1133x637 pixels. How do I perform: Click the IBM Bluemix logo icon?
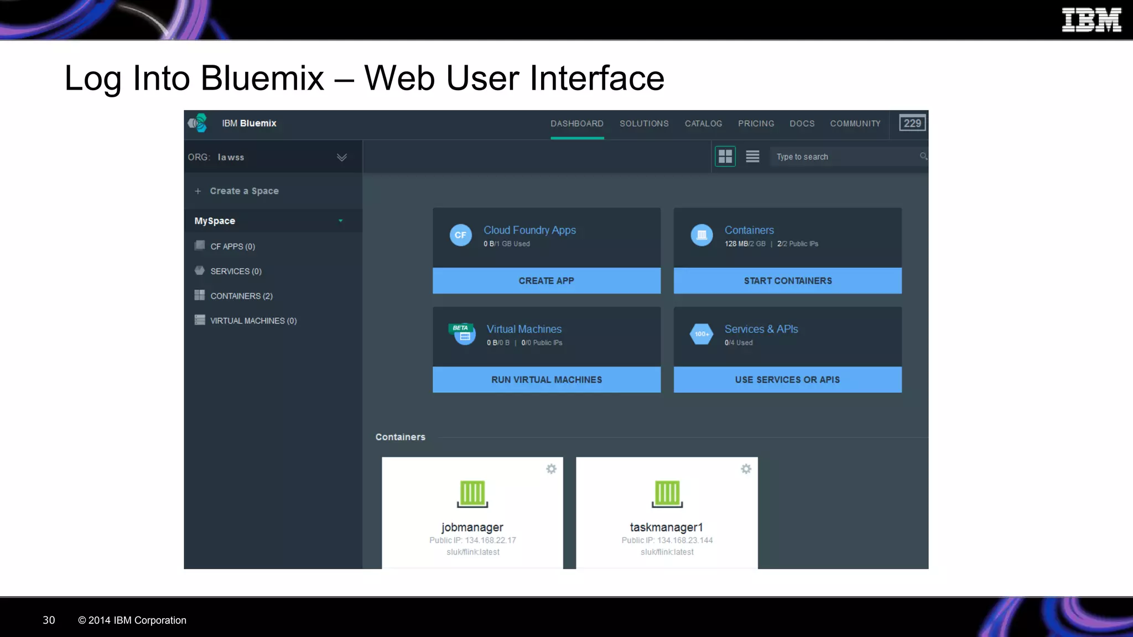coord(198,123)
